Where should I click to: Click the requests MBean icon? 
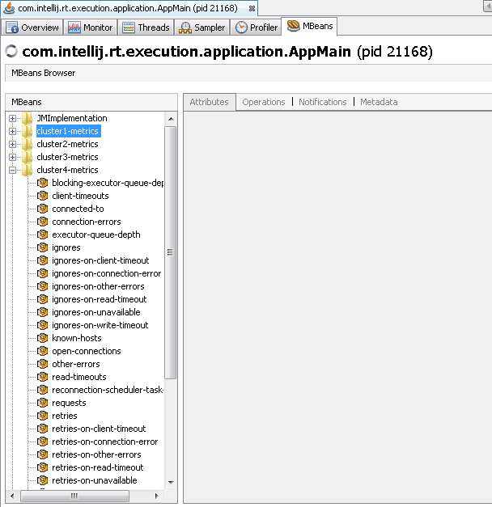pyautogui.click(x=43, y=403)
